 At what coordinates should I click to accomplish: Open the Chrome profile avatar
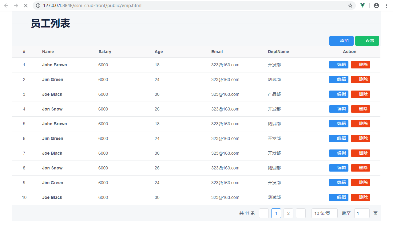point(376,6)
